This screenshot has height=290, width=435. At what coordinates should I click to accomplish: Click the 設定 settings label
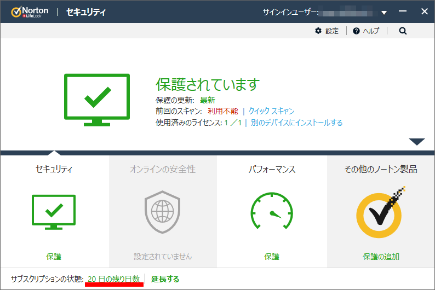pos(332,31)
